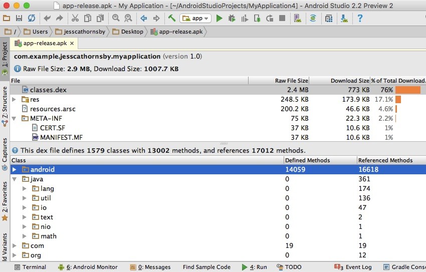Open the app run configuration dropdown

click(195, 18)
